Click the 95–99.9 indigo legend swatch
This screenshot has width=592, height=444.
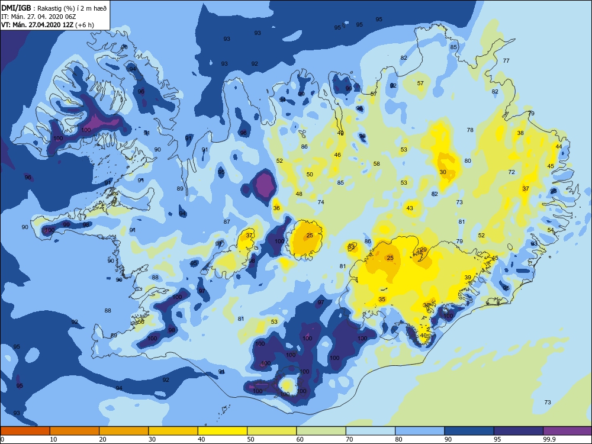(519, 431)
